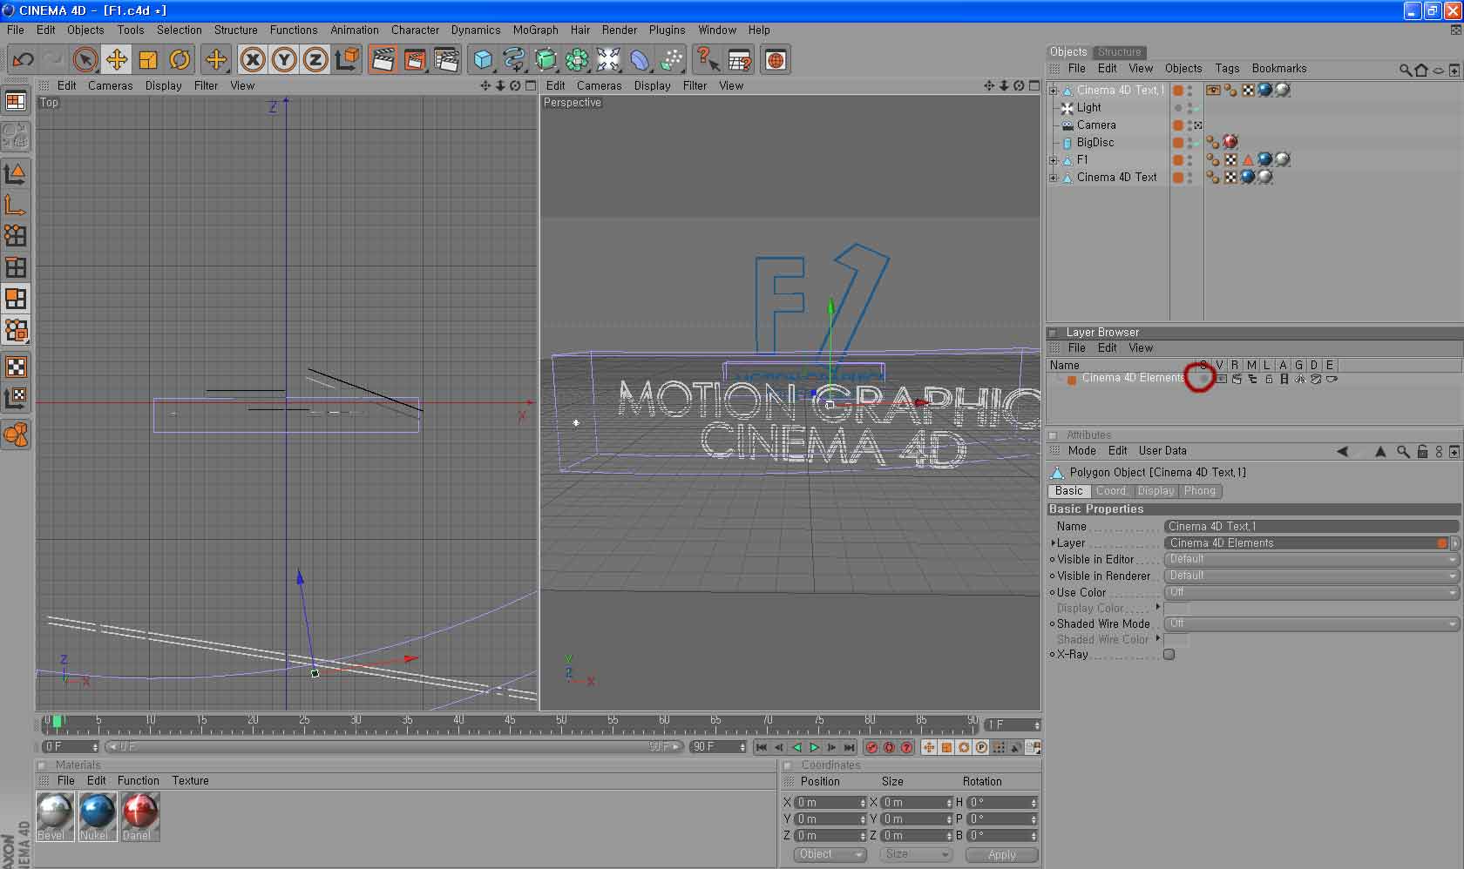This screenshot has width=1464, height=869.
Task: Expand the Cinema 4D Text,1 object tree
Action: pyautogui.click(x=1053, y=91)
